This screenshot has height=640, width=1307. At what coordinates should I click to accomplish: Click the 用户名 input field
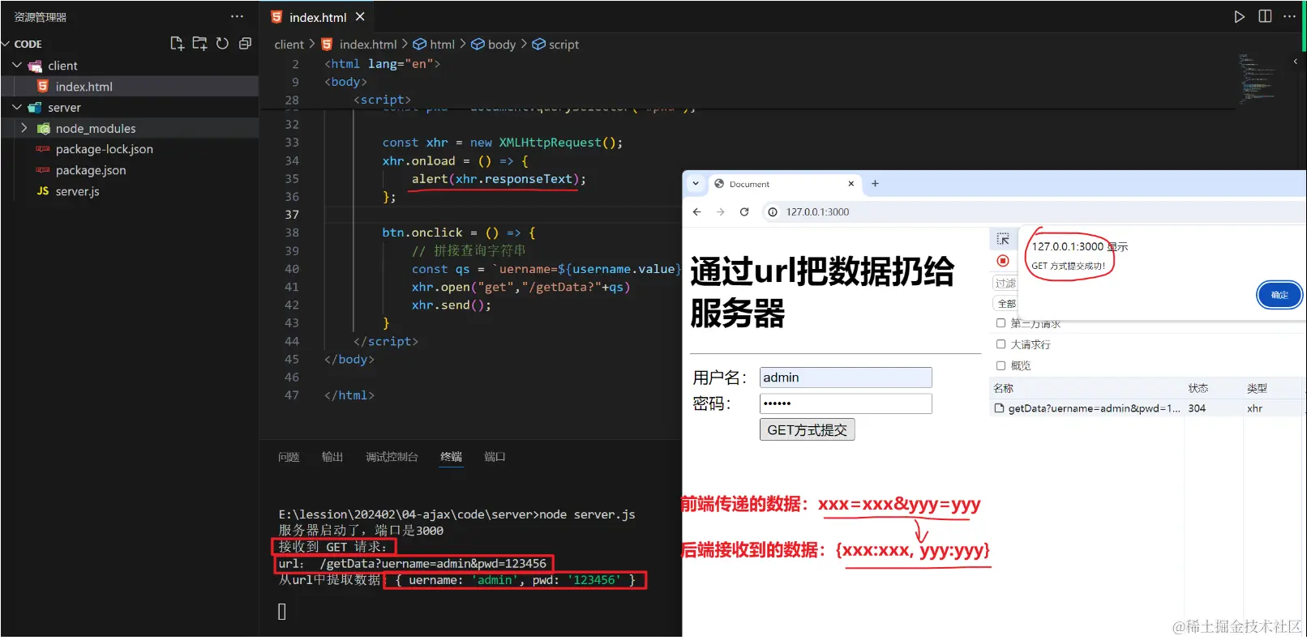(846, 378)
